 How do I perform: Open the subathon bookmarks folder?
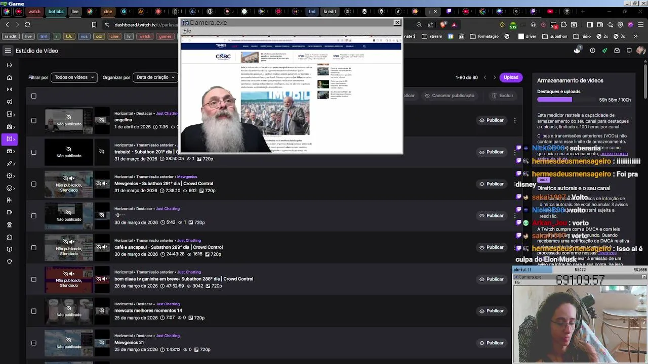pos(555,36)
